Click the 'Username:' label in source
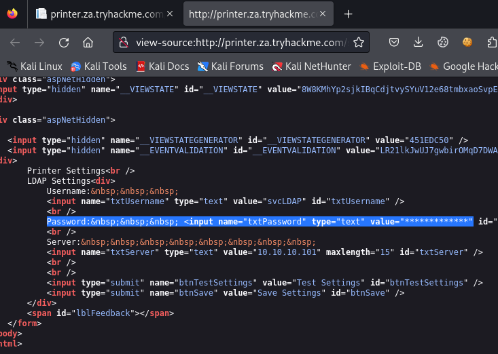498x354 pixels. [x=69, y=191]
